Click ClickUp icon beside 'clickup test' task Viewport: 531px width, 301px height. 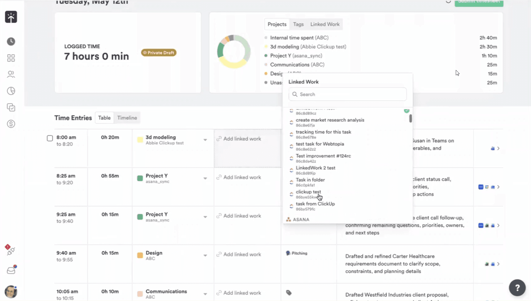click(x=291, y=194)
